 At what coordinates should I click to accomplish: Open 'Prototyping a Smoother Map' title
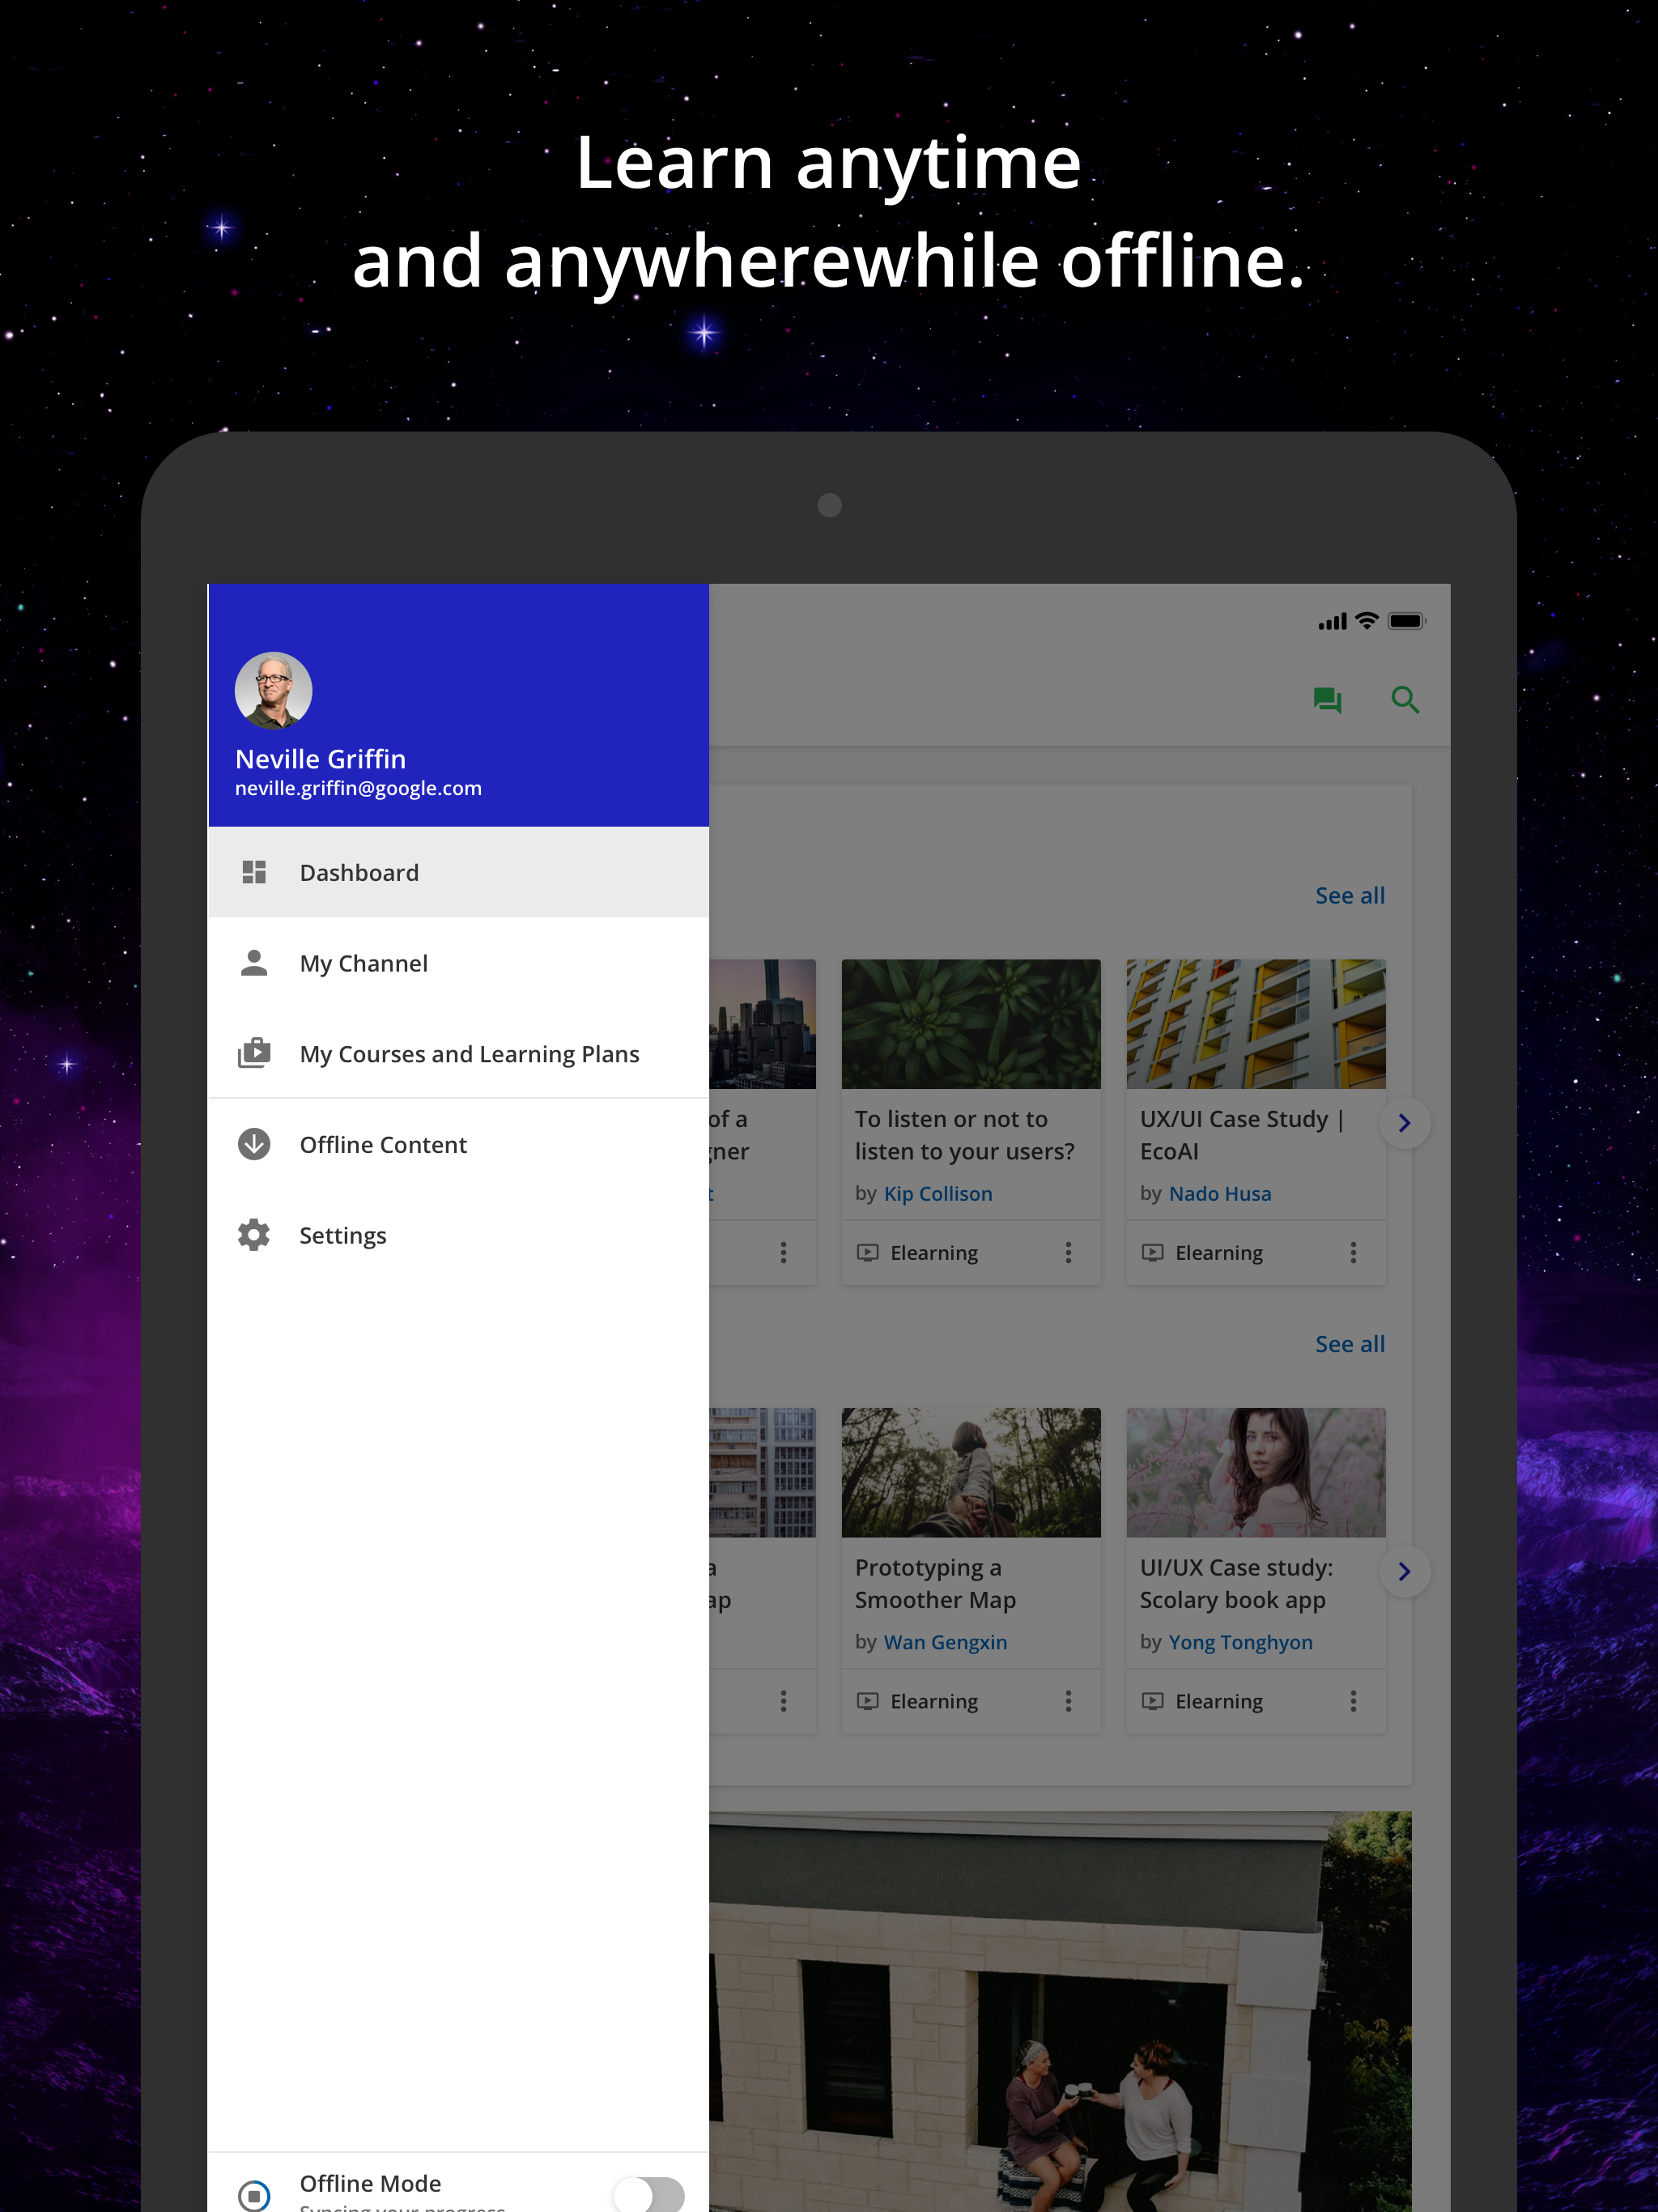935,1583
